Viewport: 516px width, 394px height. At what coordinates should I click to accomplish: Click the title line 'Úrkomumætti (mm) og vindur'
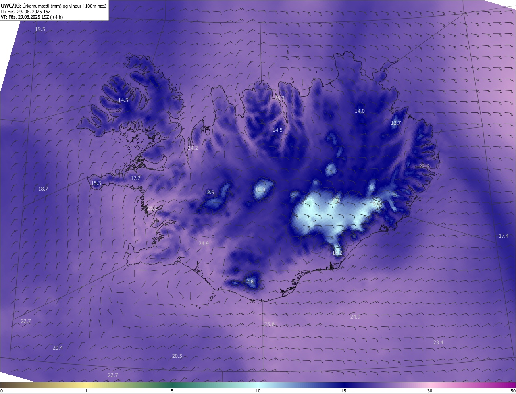(64, 6)
